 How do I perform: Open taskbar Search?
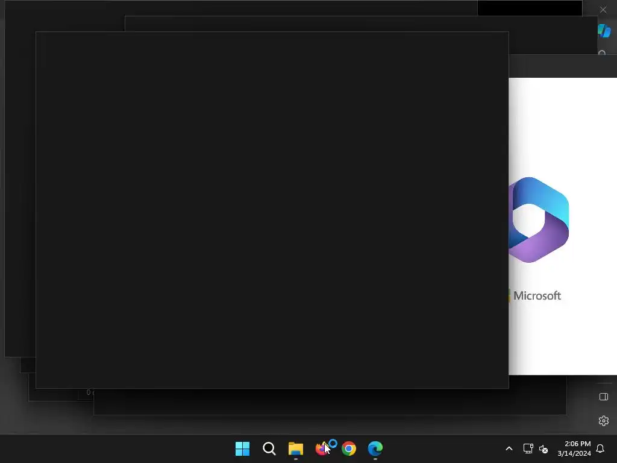269,449
